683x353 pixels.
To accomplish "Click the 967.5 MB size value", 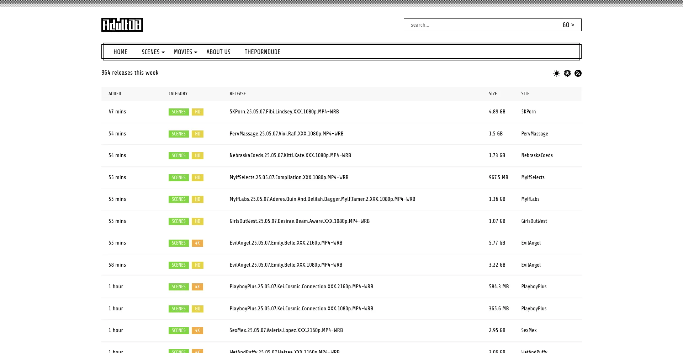I will (498, 177).
